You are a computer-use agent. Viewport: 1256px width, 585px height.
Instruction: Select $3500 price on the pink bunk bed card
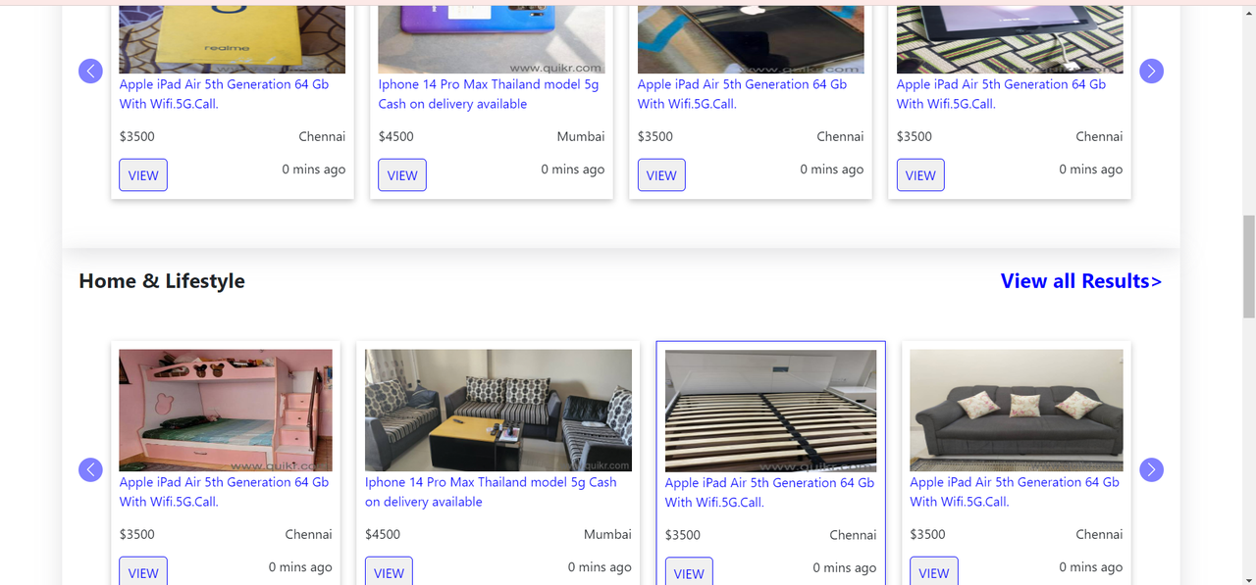click(x=137, y=534)
